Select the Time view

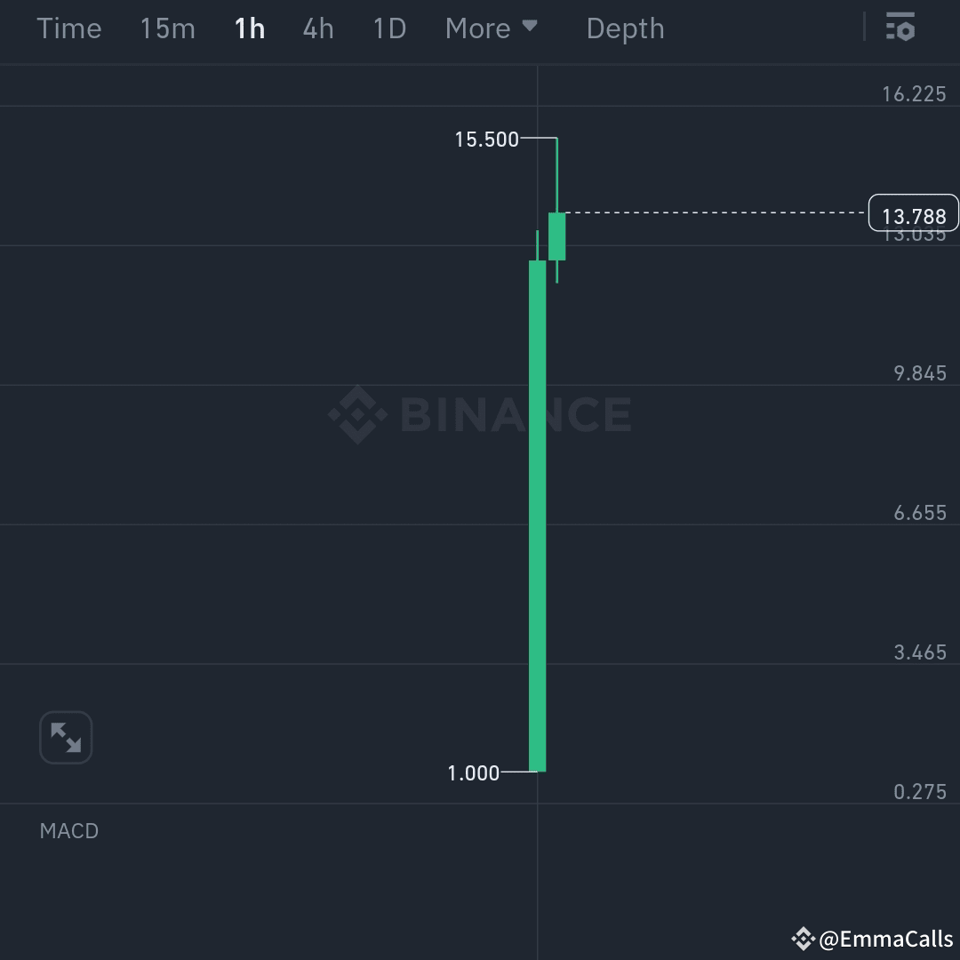point(69,28)
